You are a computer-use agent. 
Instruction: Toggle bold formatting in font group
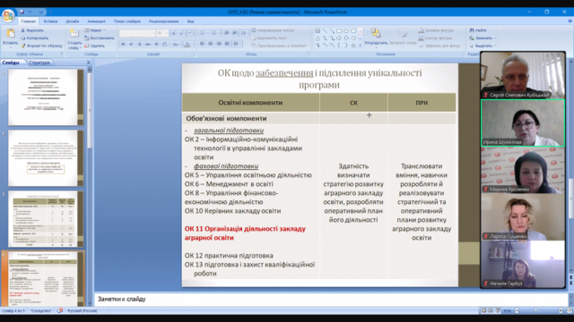pos(123,44)
